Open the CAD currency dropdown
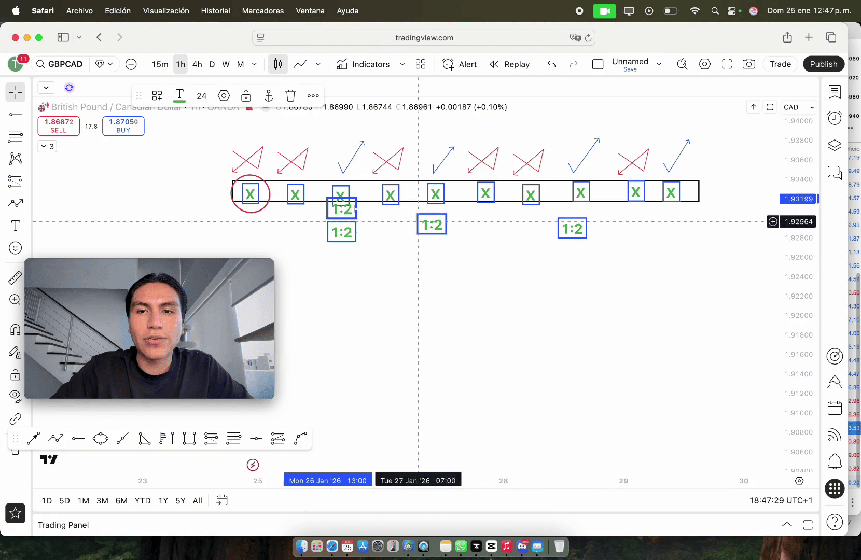This screenshot has height=560, width=861. (x=799, y=107)
